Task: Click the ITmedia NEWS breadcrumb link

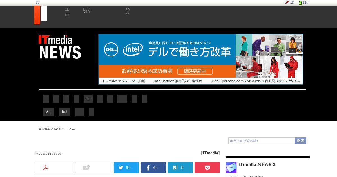Action: (x=50, y=129)
